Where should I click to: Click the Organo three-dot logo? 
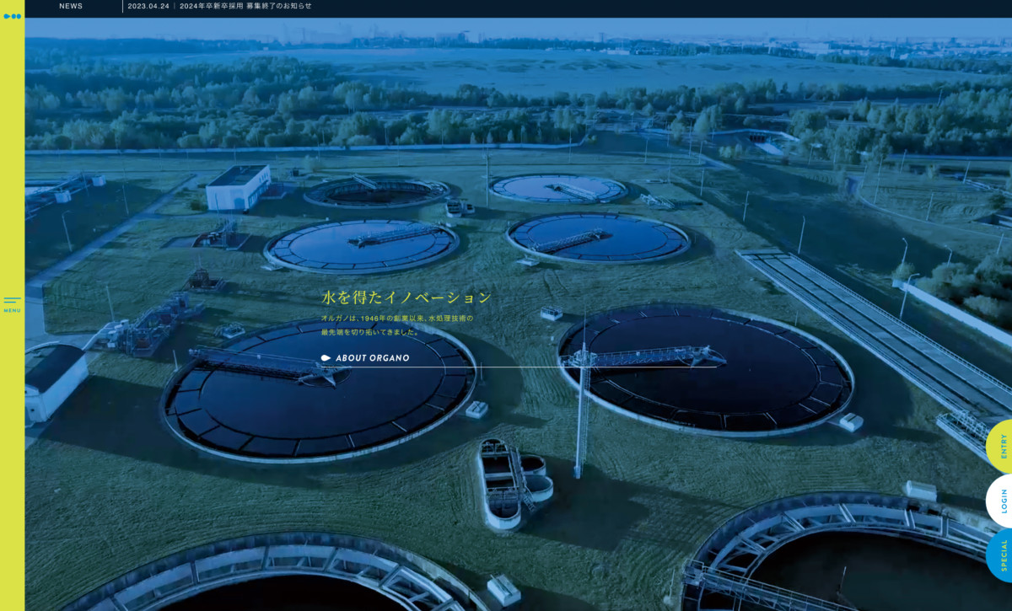tap(12, 16)
